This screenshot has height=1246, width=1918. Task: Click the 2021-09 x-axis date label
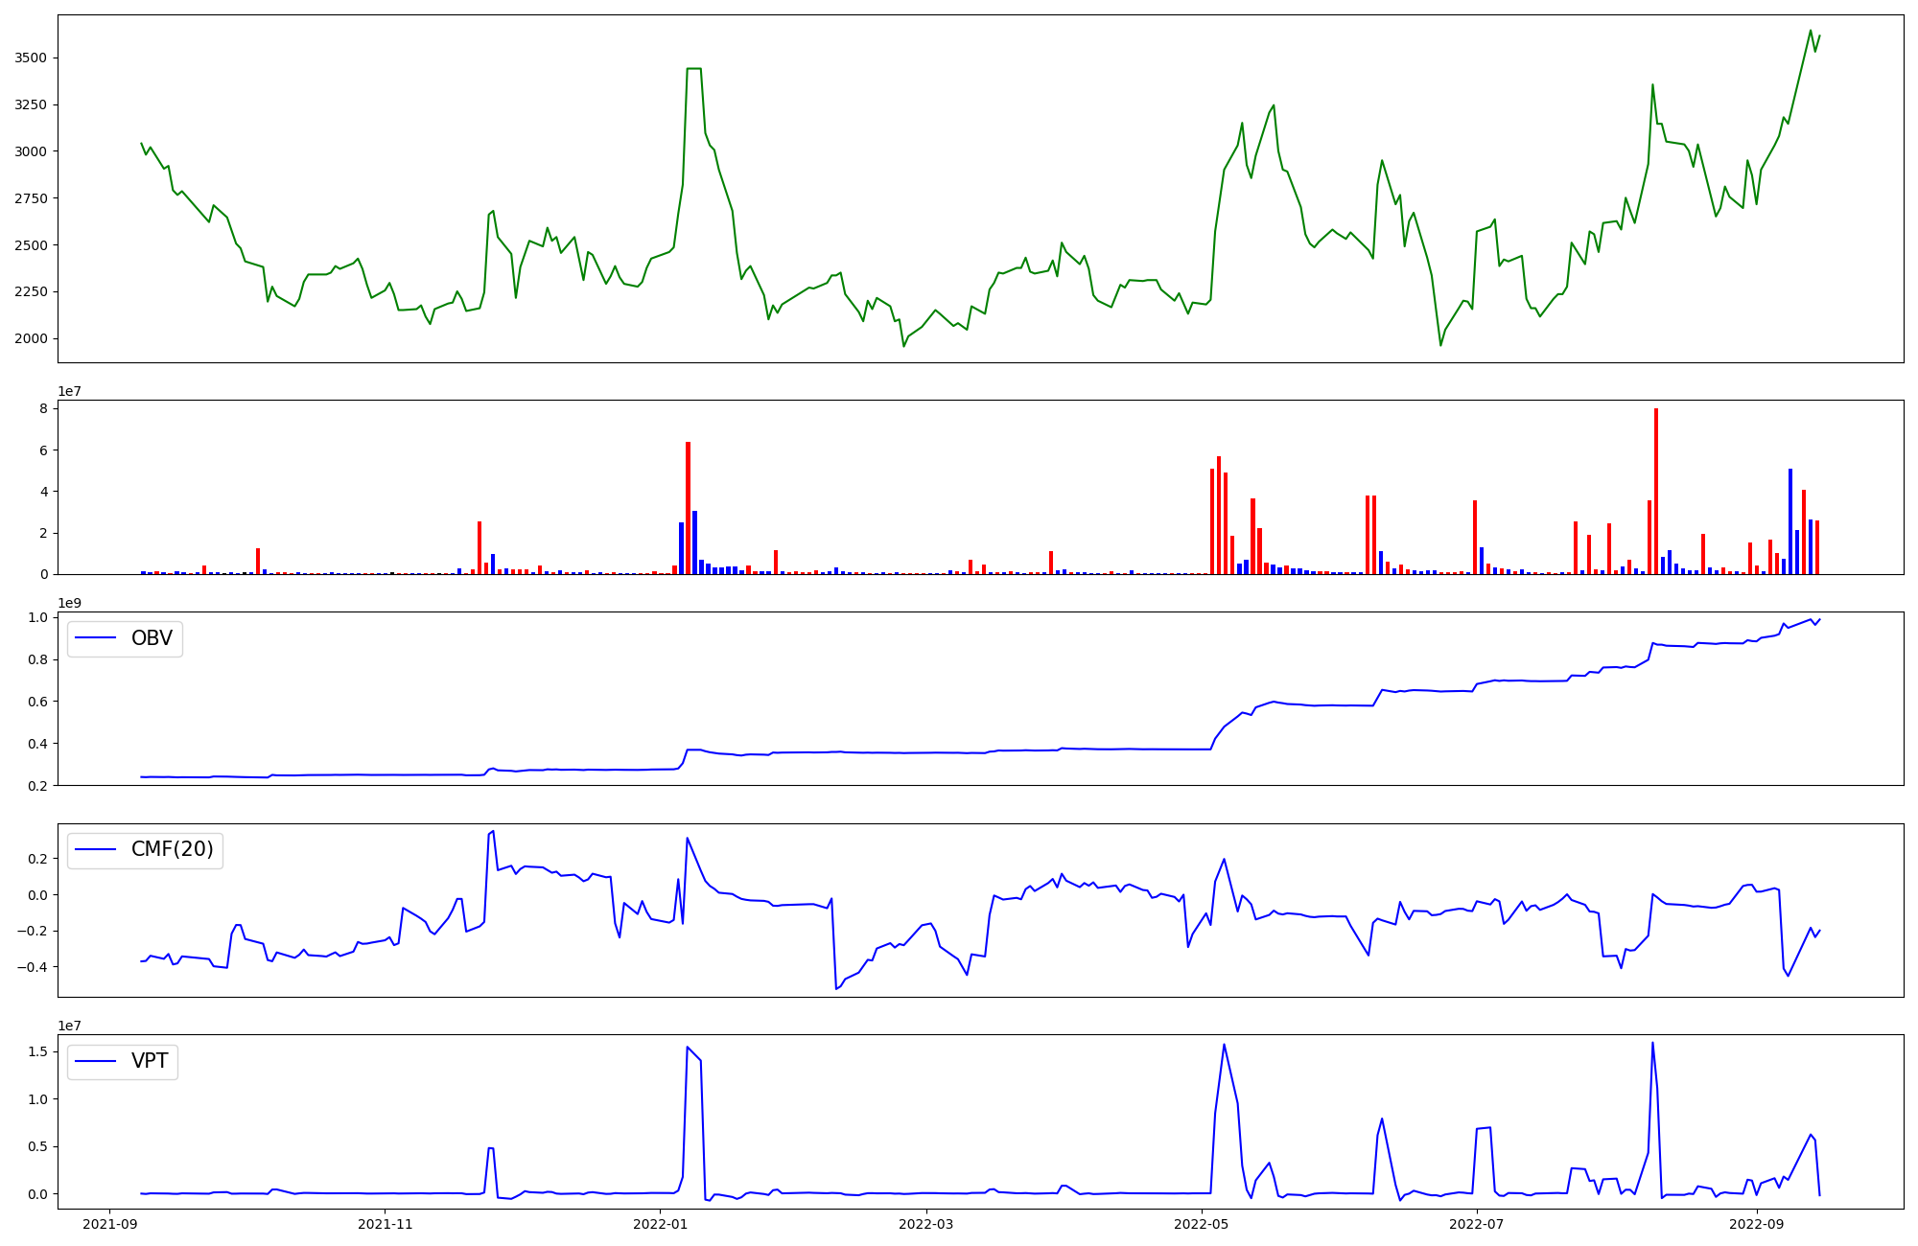point(109,1224)
